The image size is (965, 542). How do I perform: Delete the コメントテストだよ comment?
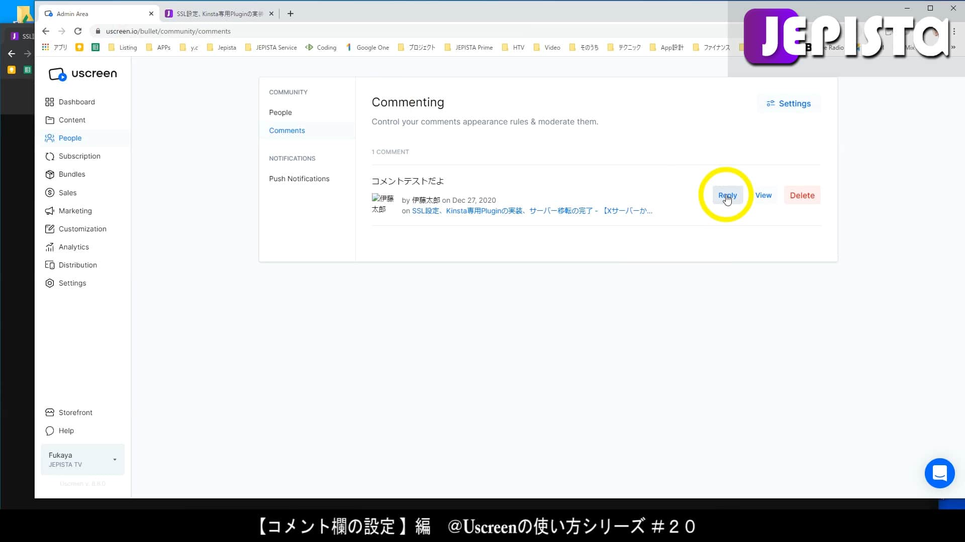click(x=802, y=195)
